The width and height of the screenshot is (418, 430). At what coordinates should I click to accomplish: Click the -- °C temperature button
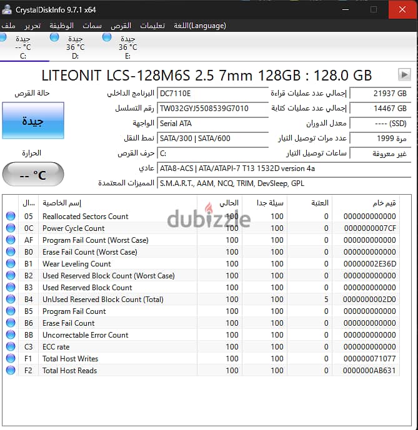[33, 174]
